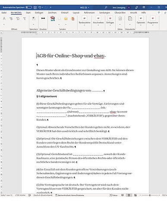Expand the Speichern group dropdown arrow
167x201 pixels.
pyautogui.click(x=34, y=25)
